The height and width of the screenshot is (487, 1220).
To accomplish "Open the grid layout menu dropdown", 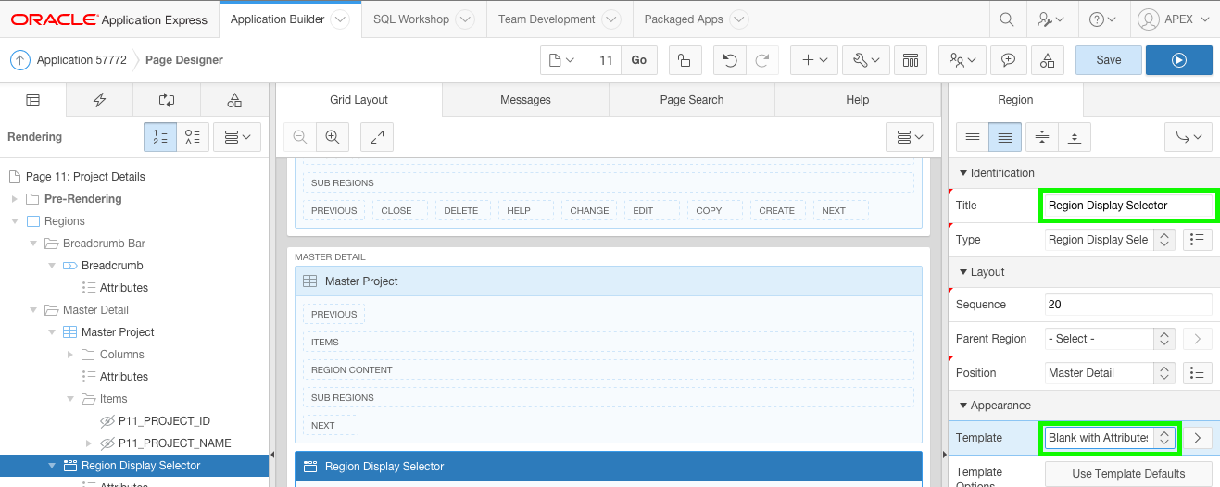I will point(910,137).
